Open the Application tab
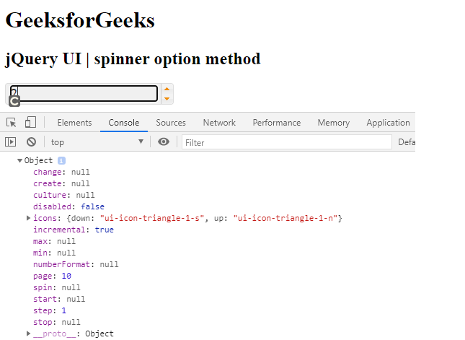Viewport: 465px width, 340px height. click(x=388, y=123)
